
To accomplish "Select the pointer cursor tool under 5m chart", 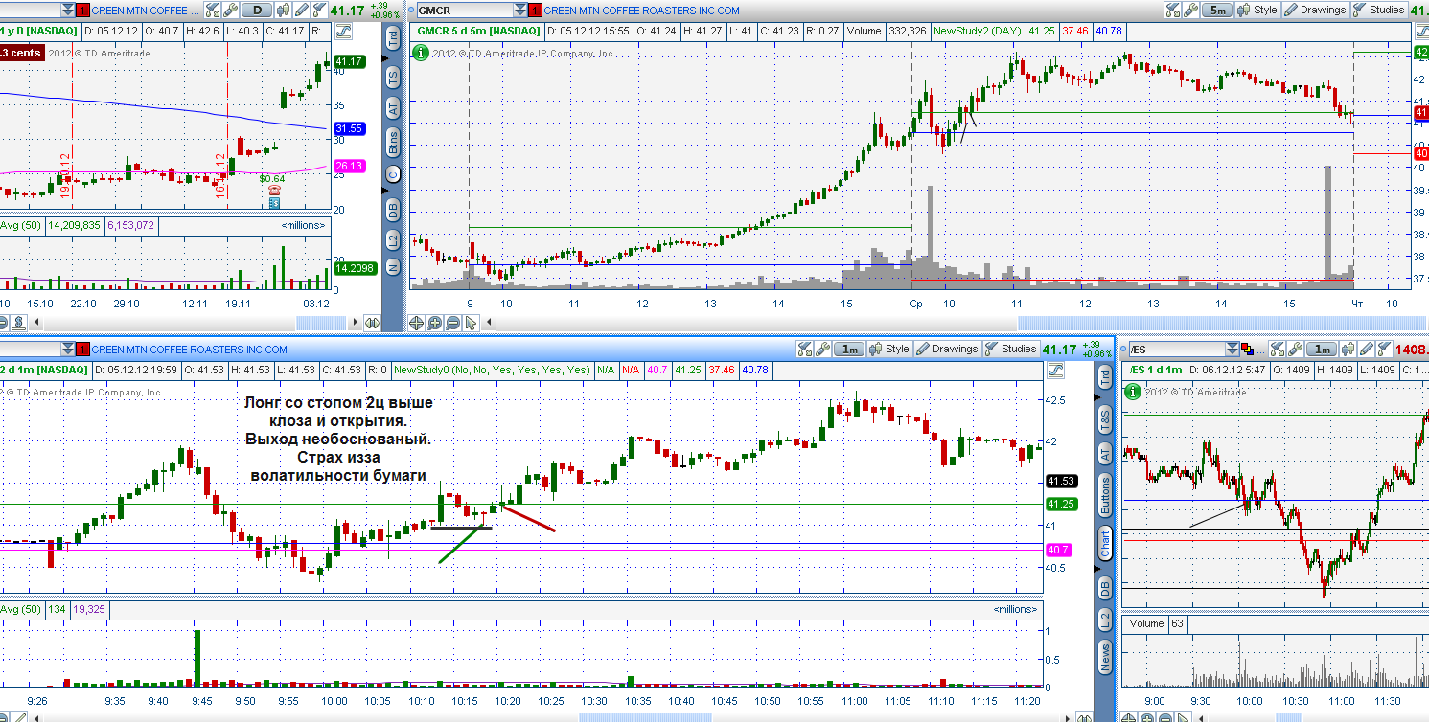I will click(470, 323).
